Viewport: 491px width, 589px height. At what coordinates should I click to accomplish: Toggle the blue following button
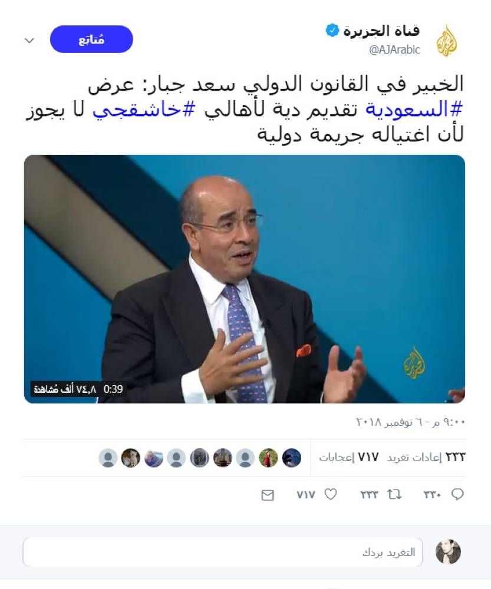point(91,39)
